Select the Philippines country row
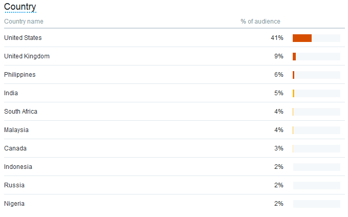This screenshot has height=217, width=348. tap(174, 75)
